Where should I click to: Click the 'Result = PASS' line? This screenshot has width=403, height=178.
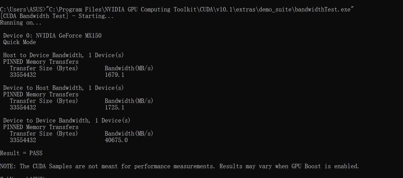pyautogui.click(x=21, y=153)
